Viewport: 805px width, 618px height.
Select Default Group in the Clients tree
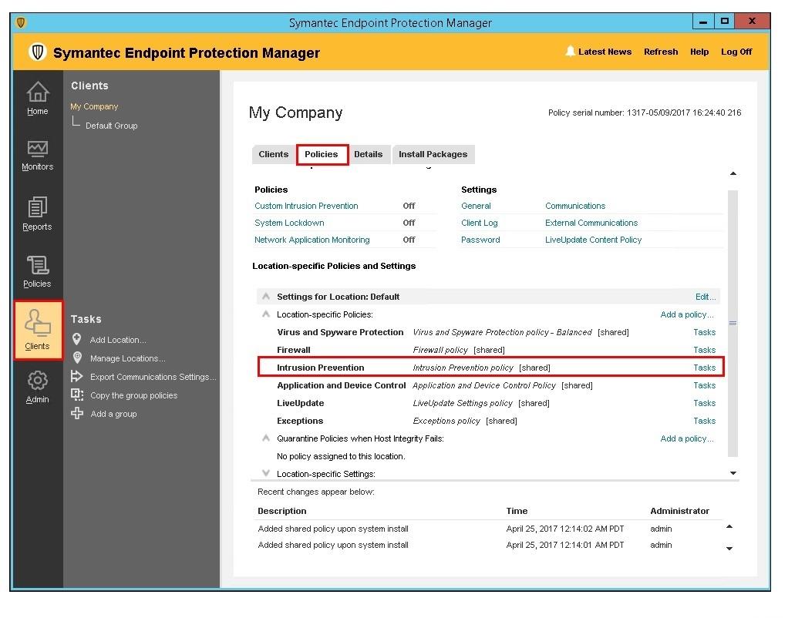[x=111, y=126]
